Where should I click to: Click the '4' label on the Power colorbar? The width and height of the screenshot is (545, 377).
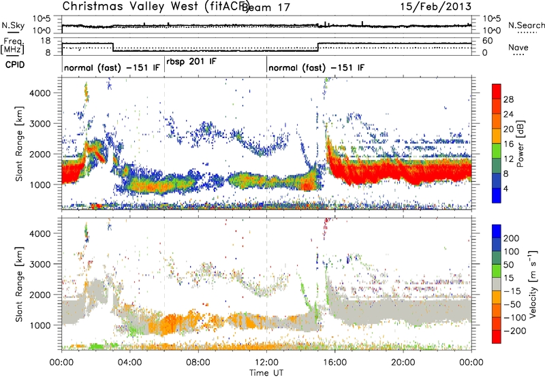[505, 189]
